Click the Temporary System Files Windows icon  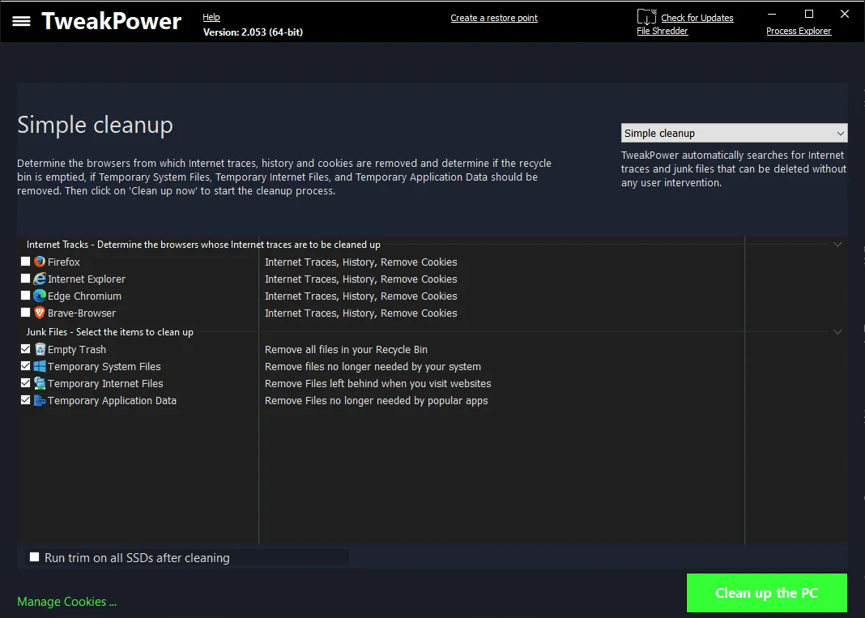click(x=40, y=366)
